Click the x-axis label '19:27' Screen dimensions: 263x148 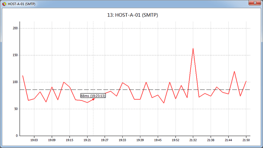pyautogui.click(x=105, y=140)
